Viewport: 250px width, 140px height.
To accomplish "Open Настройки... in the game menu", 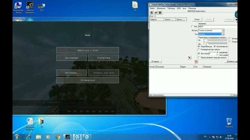I will pos(71,73).
